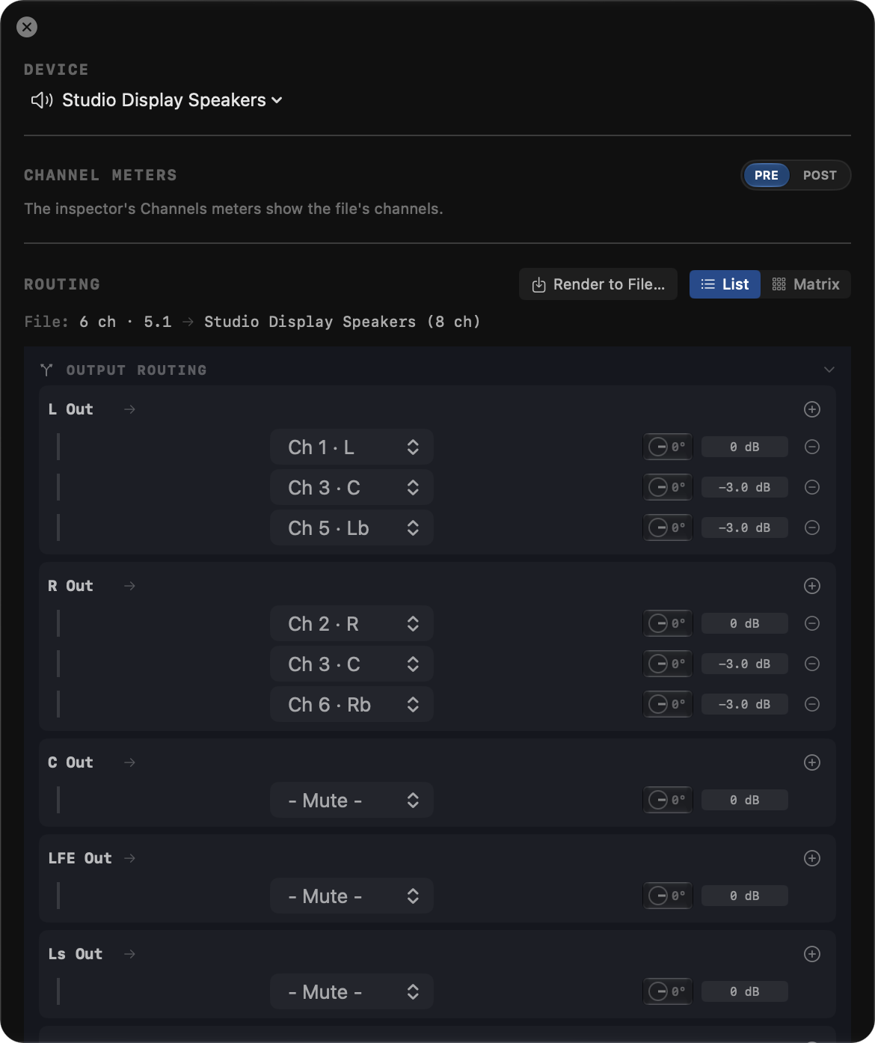Click the 0 dB gain field for Ch 1 · L
Screen dimensions: 875x1043
[745, 447]
